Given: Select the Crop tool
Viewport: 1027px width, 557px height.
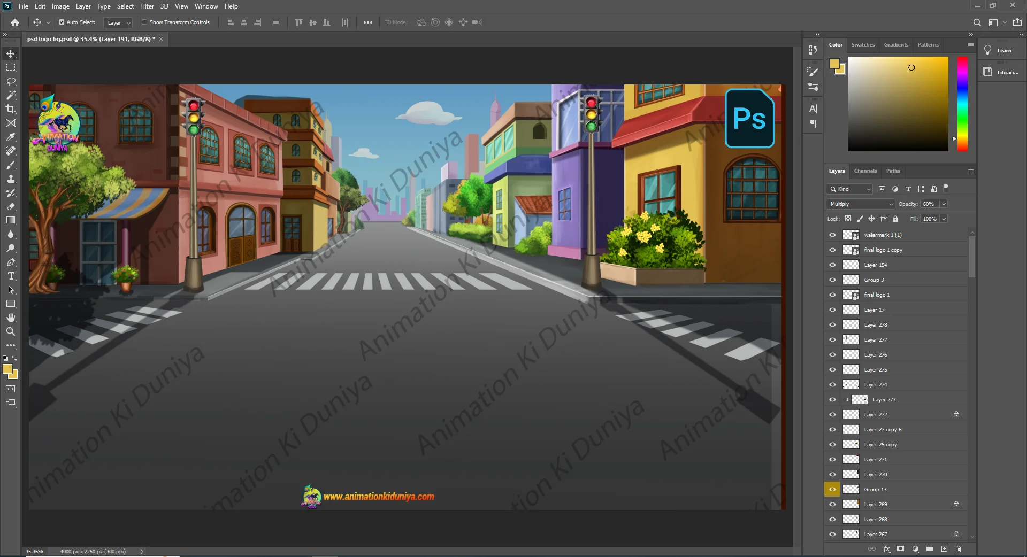Looking at the screenshot, I should [11, 109].
